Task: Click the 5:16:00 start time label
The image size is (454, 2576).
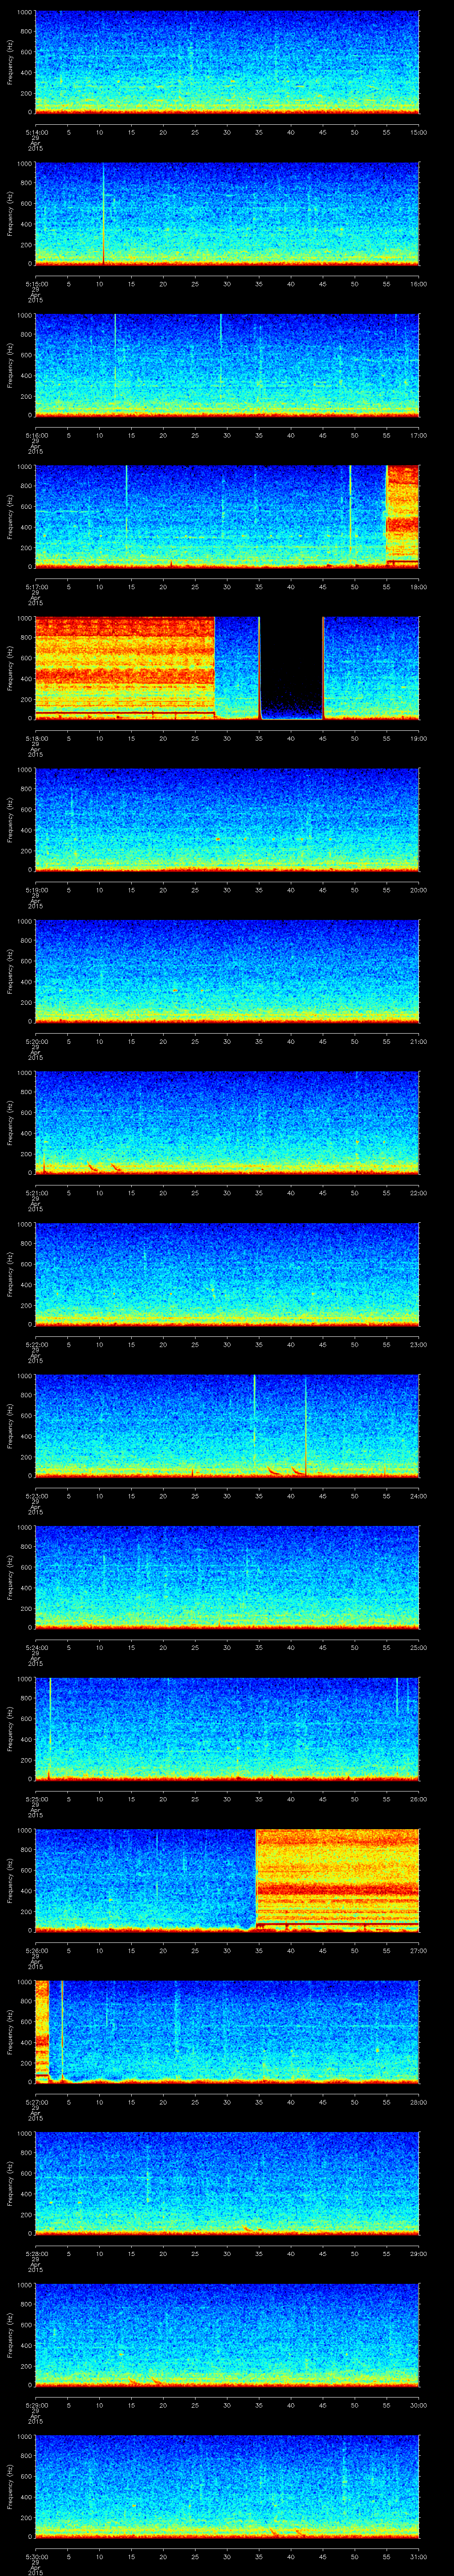Action: tap(37, 435)
